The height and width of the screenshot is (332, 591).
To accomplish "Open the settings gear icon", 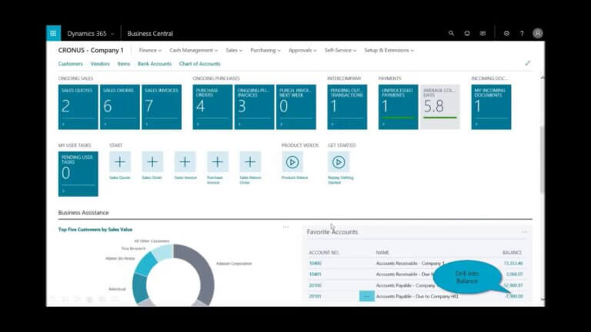I will (x=506, y=34).
